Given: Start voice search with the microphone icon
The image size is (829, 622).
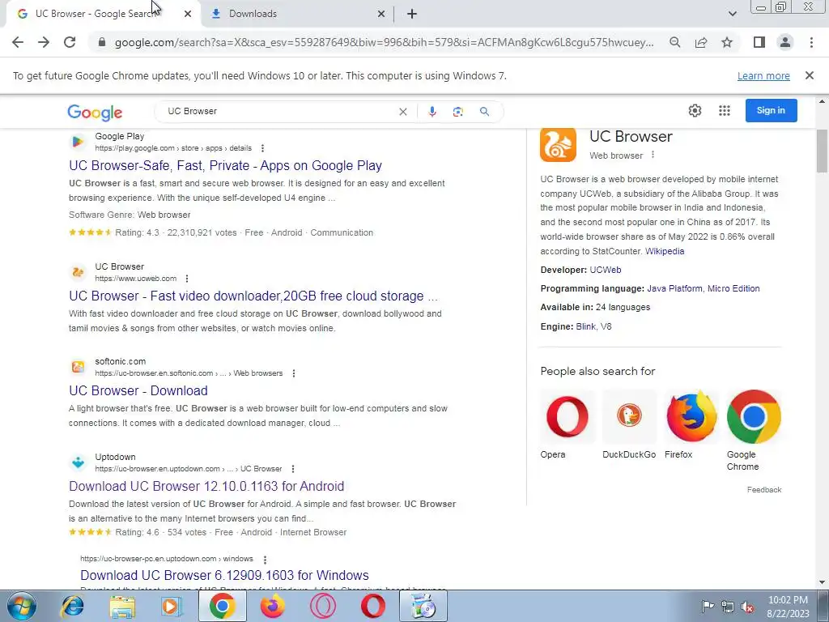Looking at the screenshot, I should point(432,112).
